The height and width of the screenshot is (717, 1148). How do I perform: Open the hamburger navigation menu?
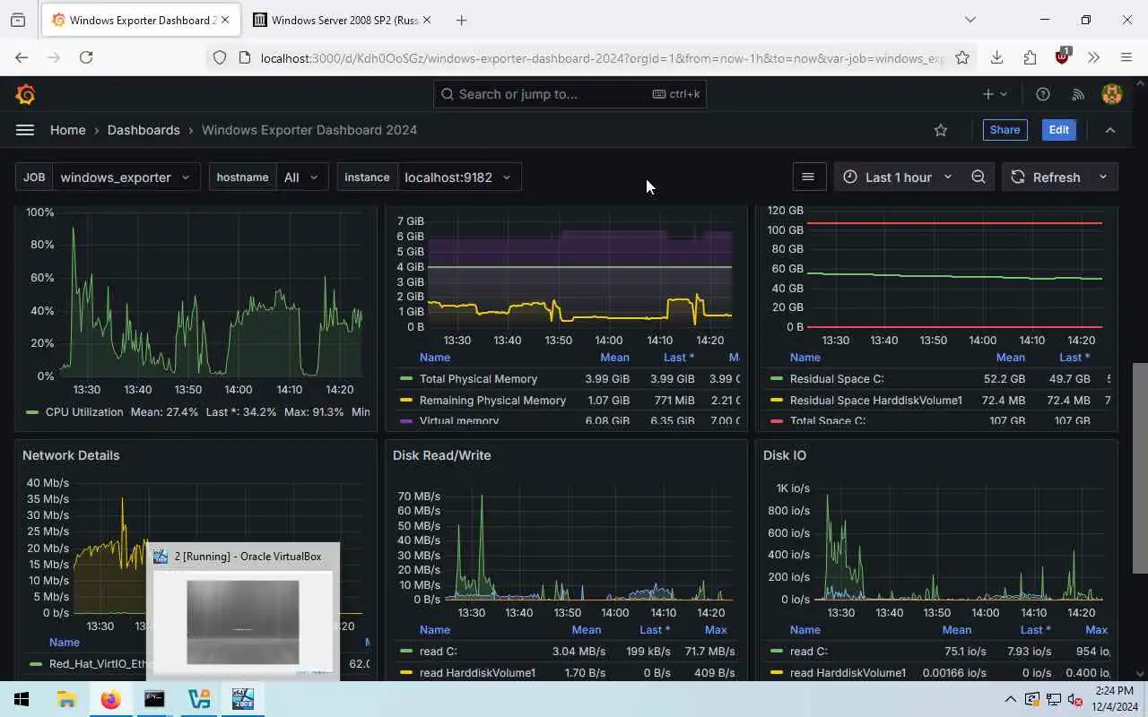click(25, 130)
